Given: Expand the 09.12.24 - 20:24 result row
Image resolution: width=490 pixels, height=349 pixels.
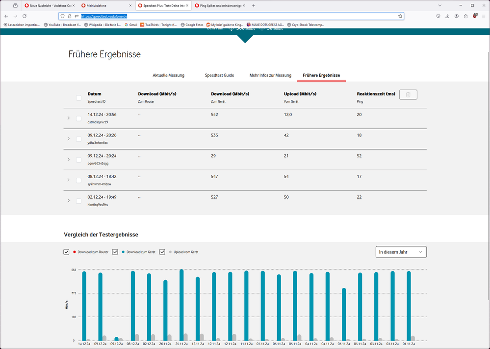Looking at the screenshot, I should tap(68, 160).
